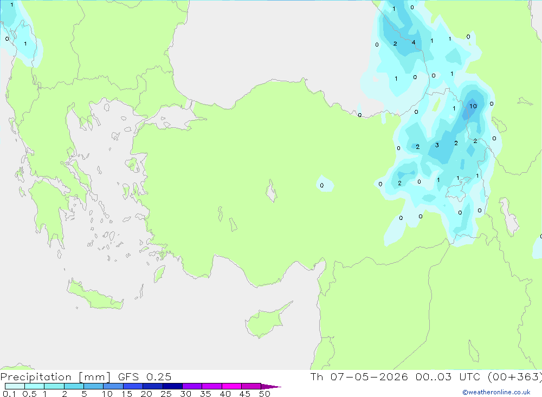
Task: Click the legend tick label "45"
Action: click(x=245, y=394)
